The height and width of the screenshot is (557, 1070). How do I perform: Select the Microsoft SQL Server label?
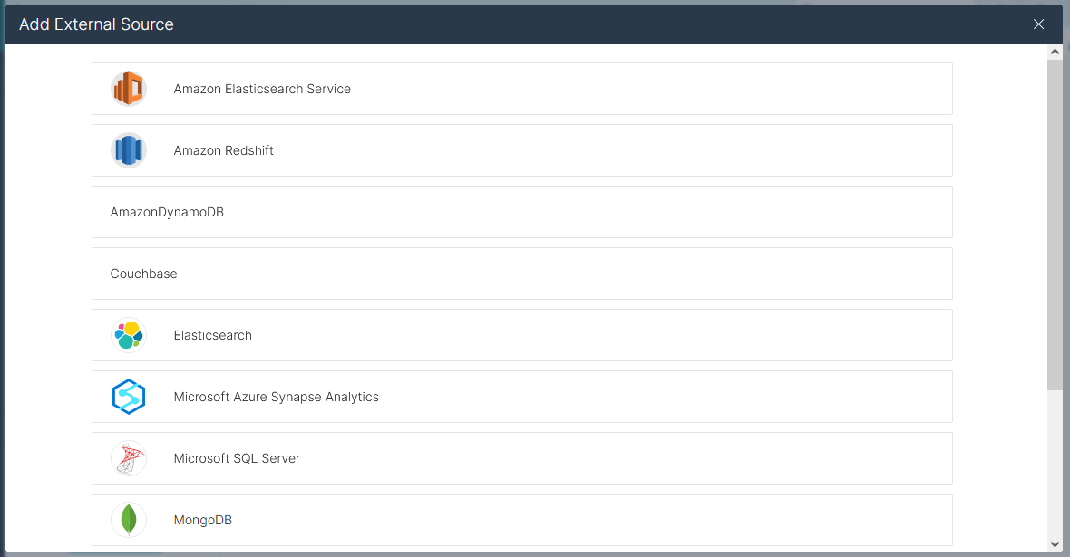237,458
